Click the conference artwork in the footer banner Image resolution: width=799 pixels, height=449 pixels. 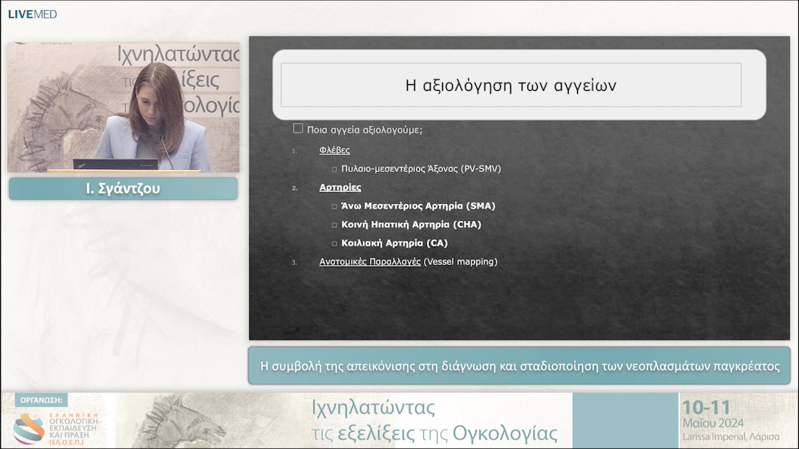pyautogui.click(x=185, y=422)
